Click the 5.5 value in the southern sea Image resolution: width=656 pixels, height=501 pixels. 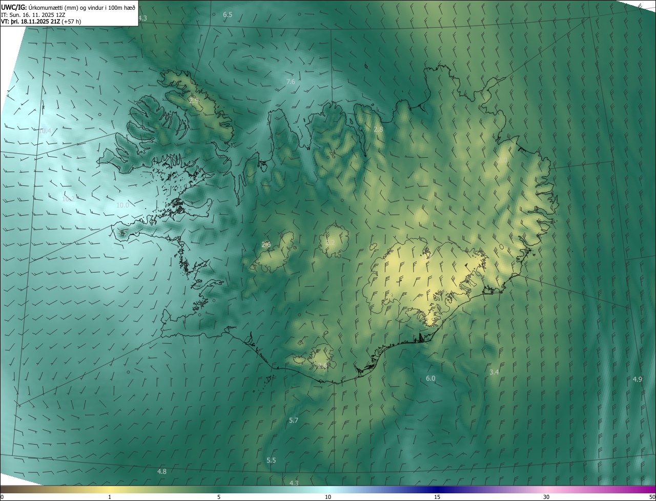coord(271,461)
